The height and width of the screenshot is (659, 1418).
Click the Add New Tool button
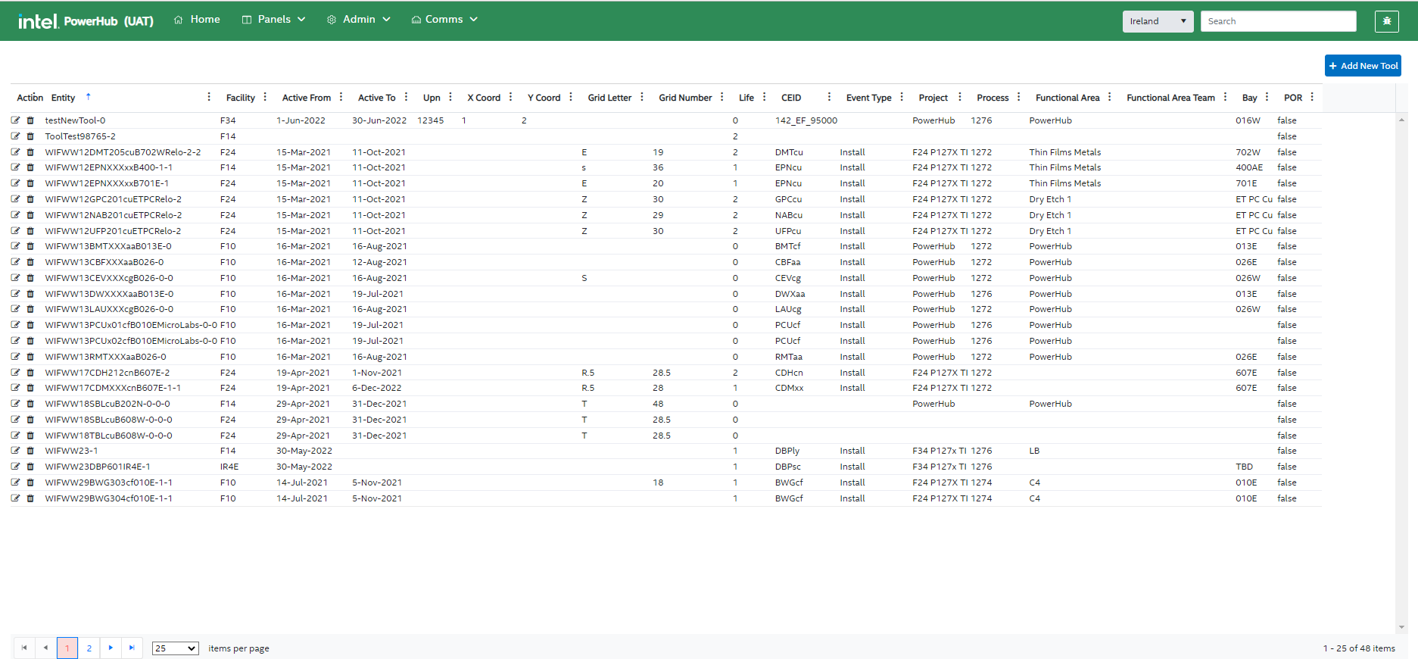tap(1362, 66)
